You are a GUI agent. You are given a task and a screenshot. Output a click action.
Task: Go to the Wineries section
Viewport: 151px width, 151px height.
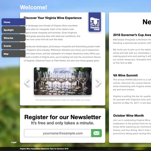point(14,38)
